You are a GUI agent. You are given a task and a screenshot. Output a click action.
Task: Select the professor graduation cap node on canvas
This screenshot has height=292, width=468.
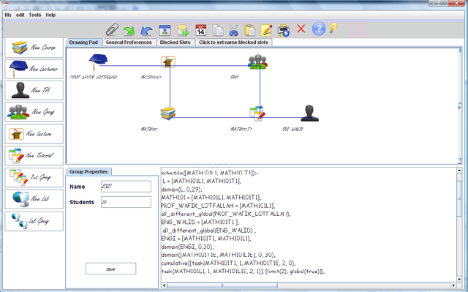pyautogui.click(x=97, y=61)
